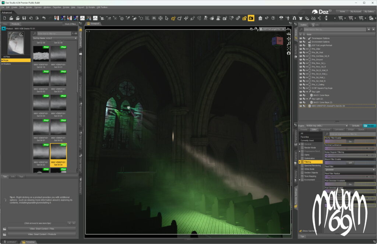Viewport: 377px width, 244px height.
Task: Select the highlighted Universal tool icon
Action: pos(173,18)
